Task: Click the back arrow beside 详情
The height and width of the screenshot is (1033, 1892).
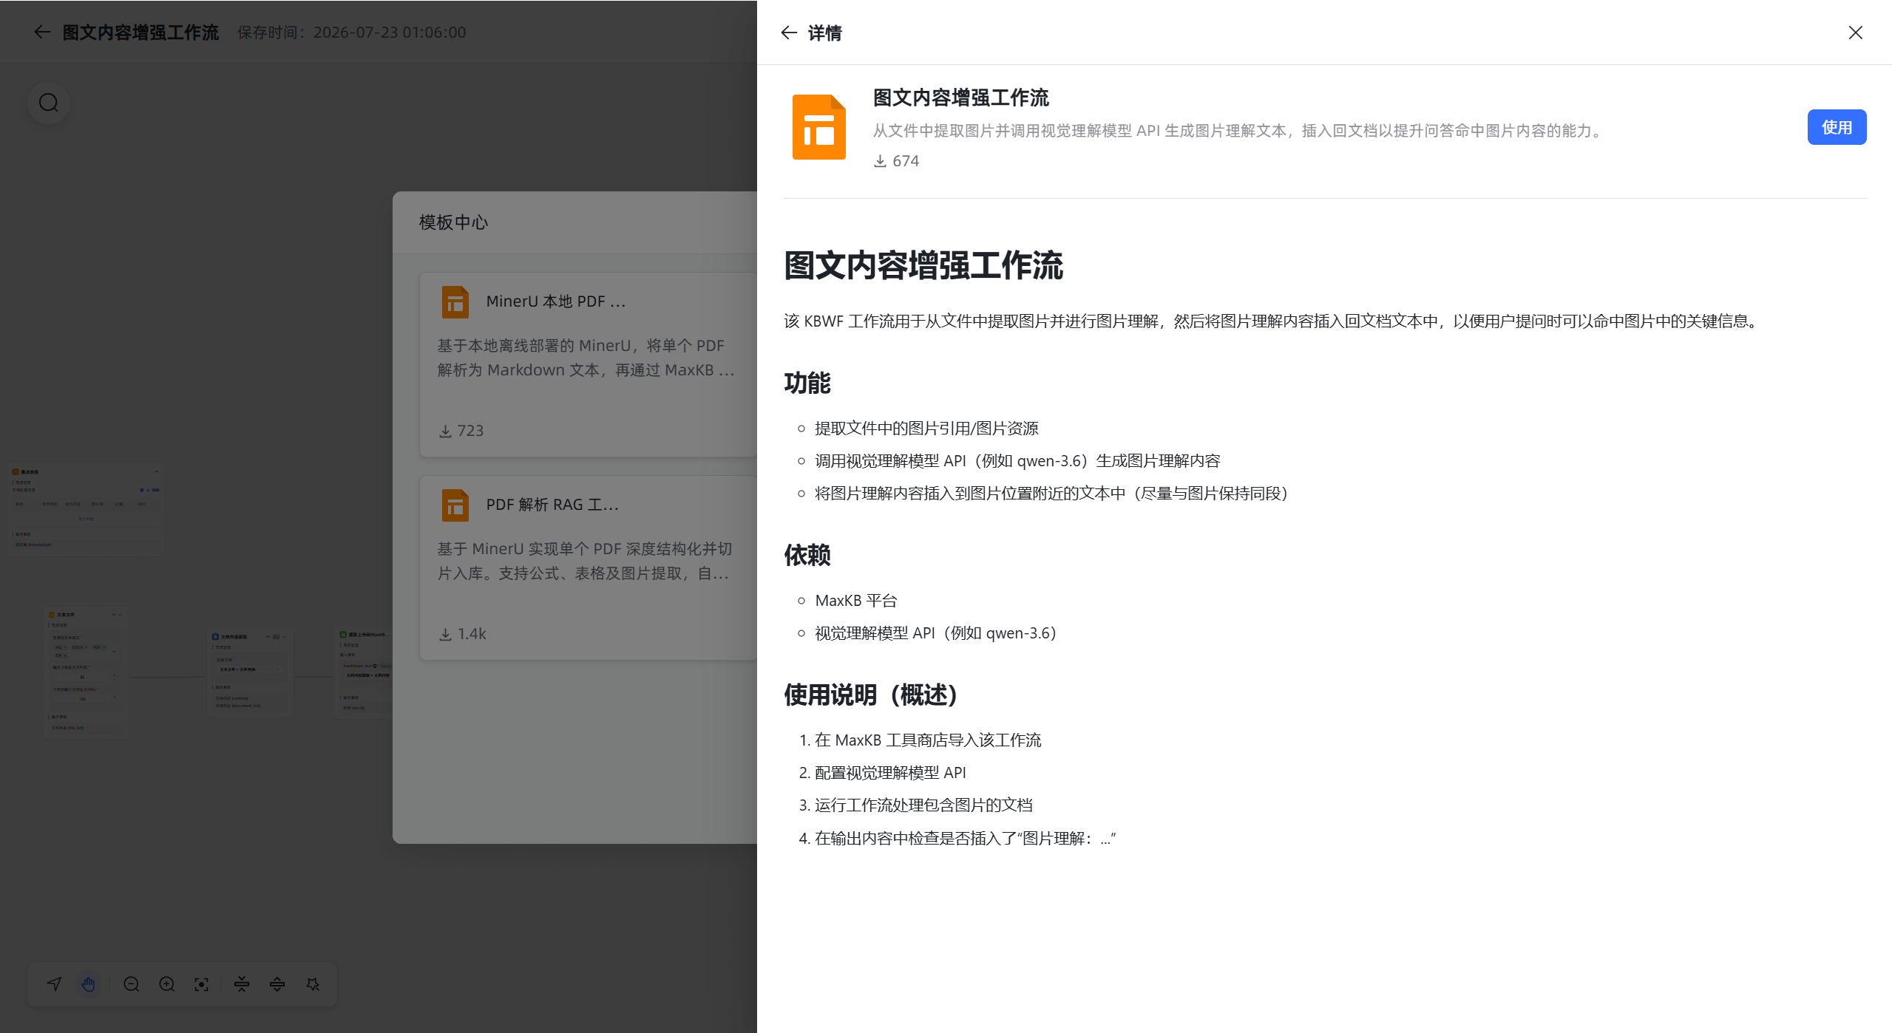Action: pyautogui.click(x=789, y=33)
